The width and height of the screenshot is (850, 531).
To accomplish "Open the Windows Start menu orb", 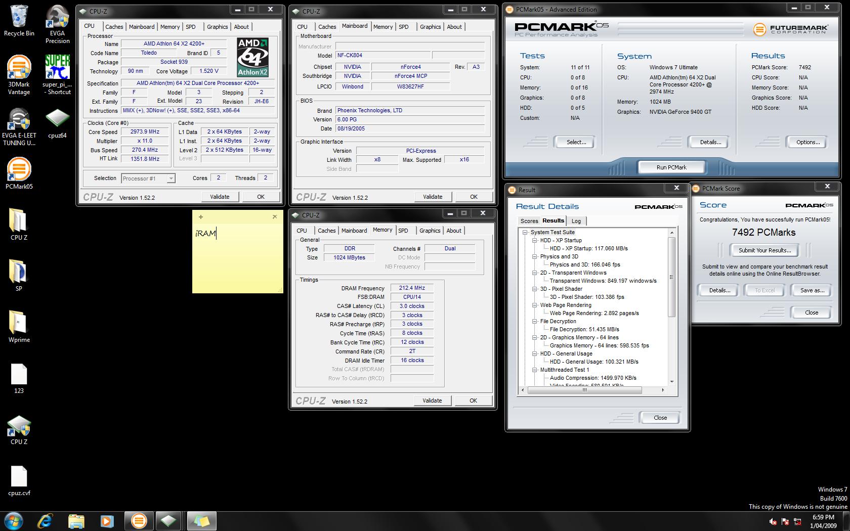I will click(x=14, y=520).
